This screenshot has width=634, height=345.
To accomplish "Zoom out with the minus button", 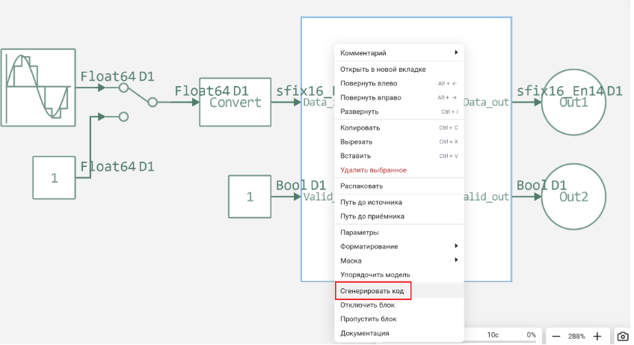I will (556, 336).
